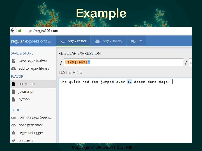
Task: Select the pcre (php) flavor
Action: pos(33,84)
